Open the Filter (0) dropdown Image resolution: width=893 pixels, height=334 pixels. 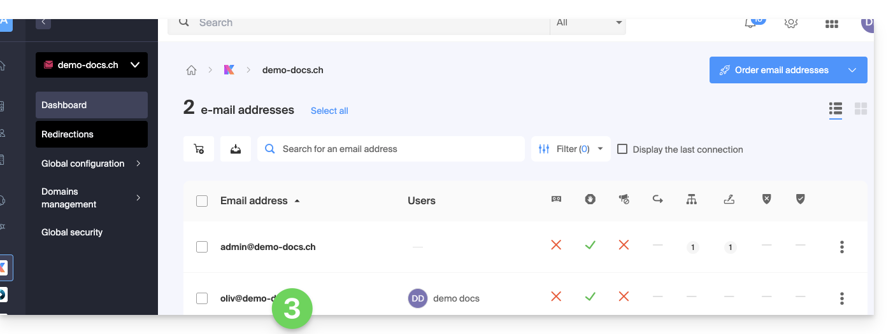[571, 149]
